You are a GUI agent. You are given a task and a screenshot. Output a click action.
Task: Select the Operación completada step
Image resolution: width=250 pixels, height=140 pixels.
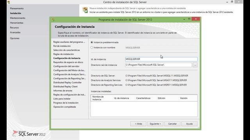click(x=64, y=107)
